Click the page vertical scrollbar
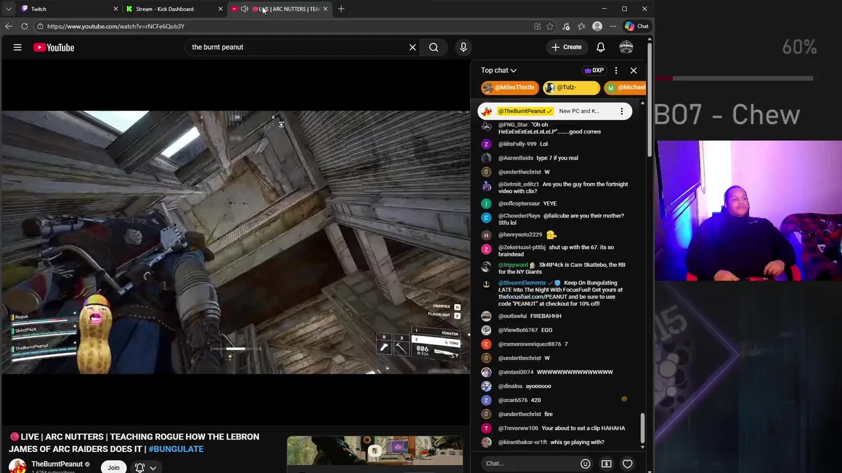842x473 pixels. click(650, 99)
